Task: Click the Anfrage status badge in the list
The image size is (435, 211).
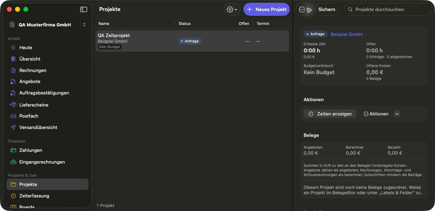Action: click(190, 41)
